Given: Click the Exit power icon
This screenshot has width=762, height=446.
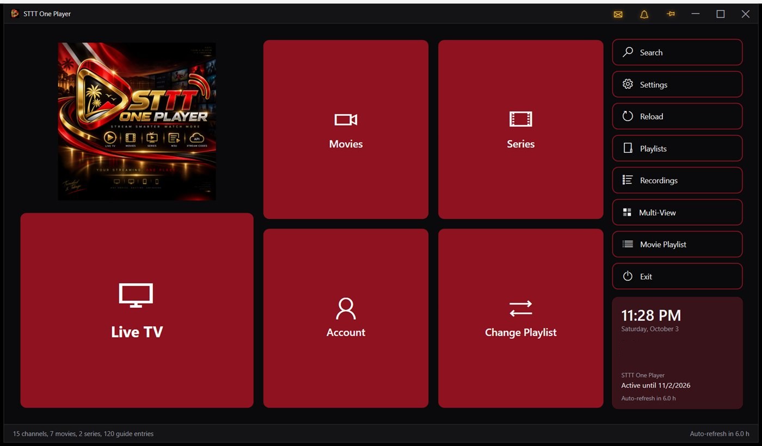Looking at the screenshot, I should tap(628, 276).
